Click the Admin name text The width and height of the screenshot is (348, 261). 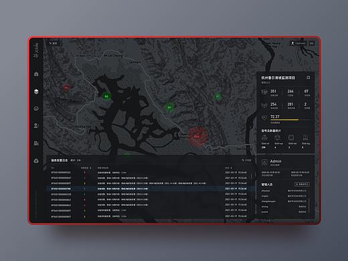point(276,161)
